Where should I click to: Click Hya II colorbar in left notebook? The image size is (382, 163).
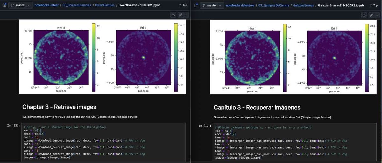(94, 58)
